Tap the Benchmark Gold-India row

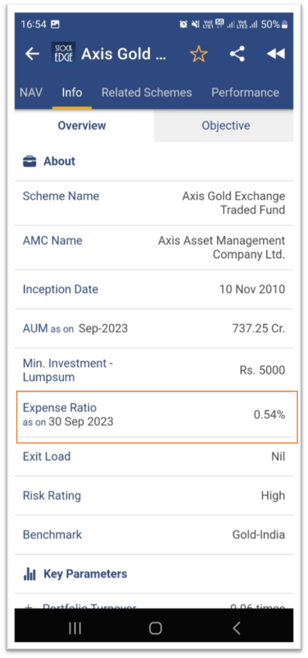coord(154,535)
